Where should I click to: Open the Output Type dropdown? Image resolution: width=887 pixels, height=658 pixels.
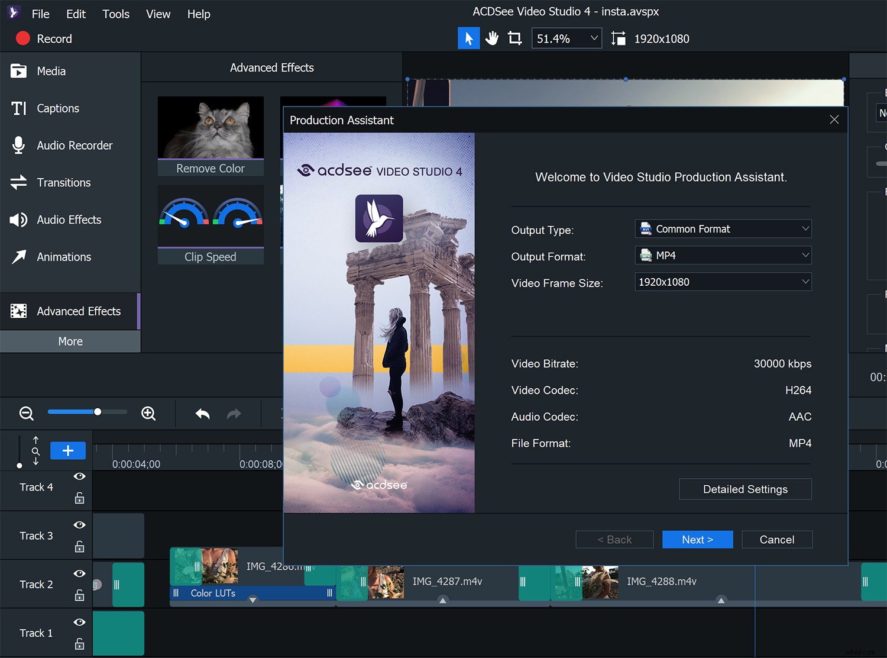click(x=723, y=228)
